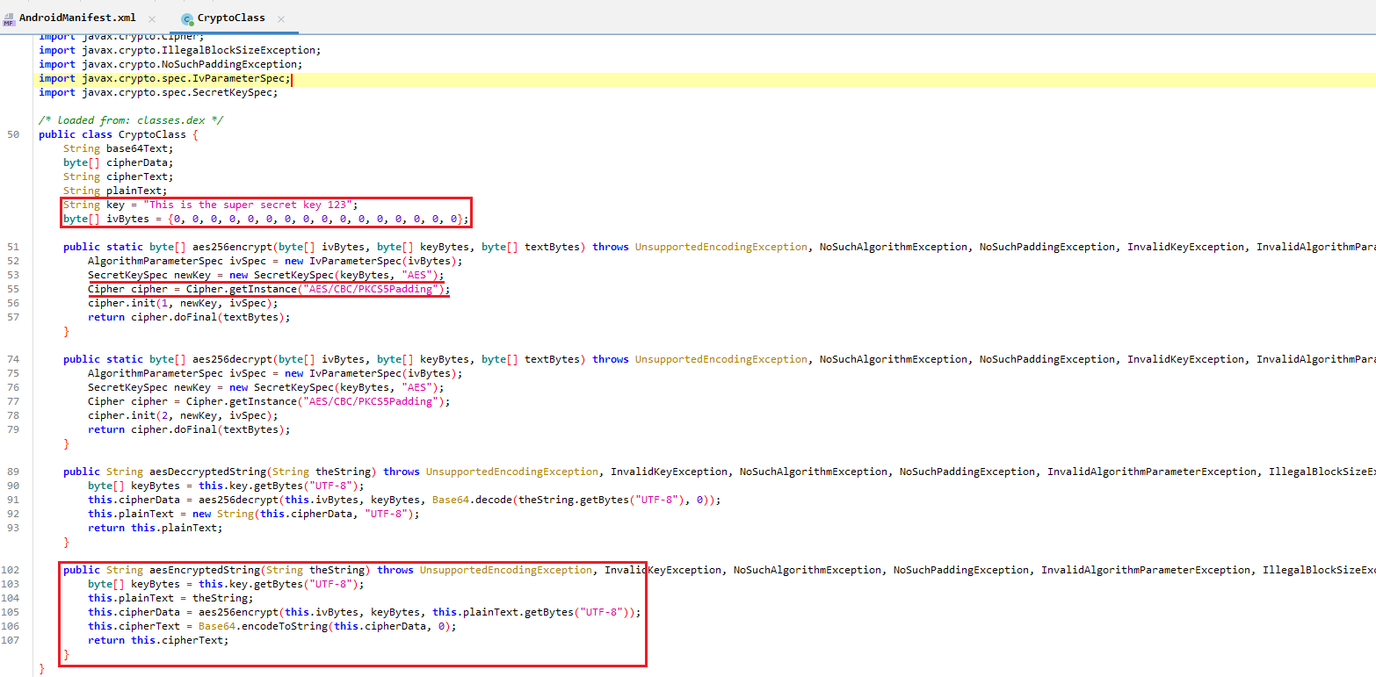The height and width of the screenshot is (677, 1376).
Task: Select the CryptoClass tab
Action: pyautogui.click(x=231, y=18)
